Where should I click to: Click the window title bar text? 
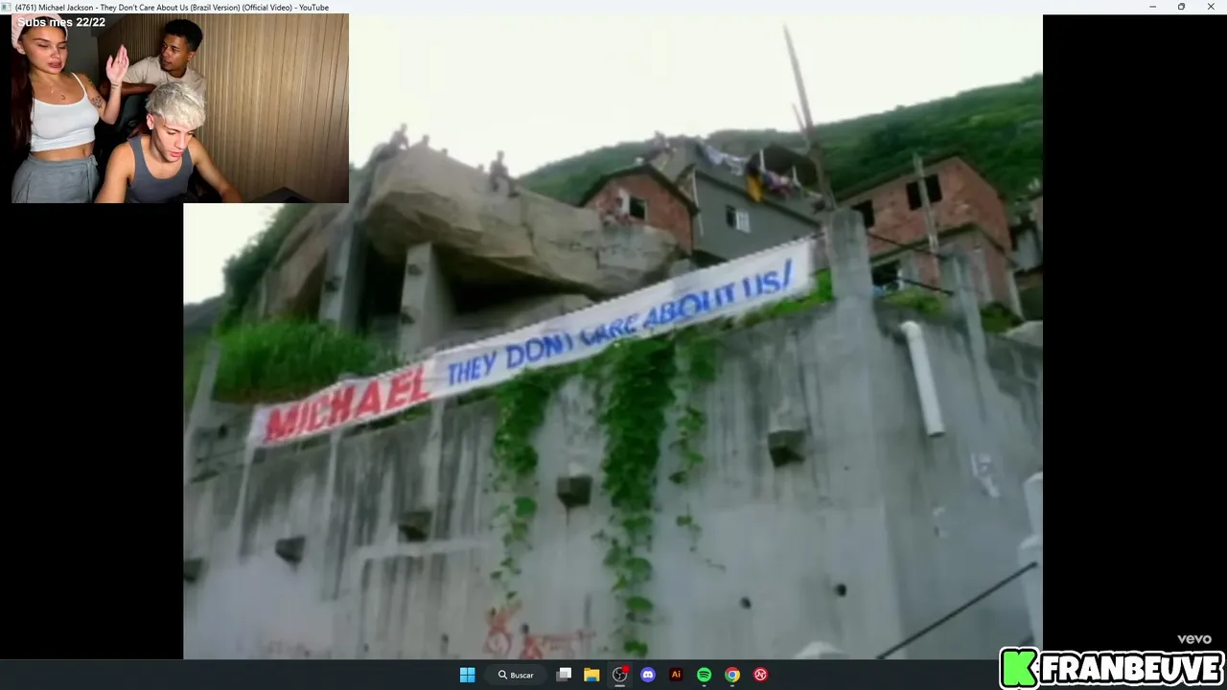click(x=172, y=8)
